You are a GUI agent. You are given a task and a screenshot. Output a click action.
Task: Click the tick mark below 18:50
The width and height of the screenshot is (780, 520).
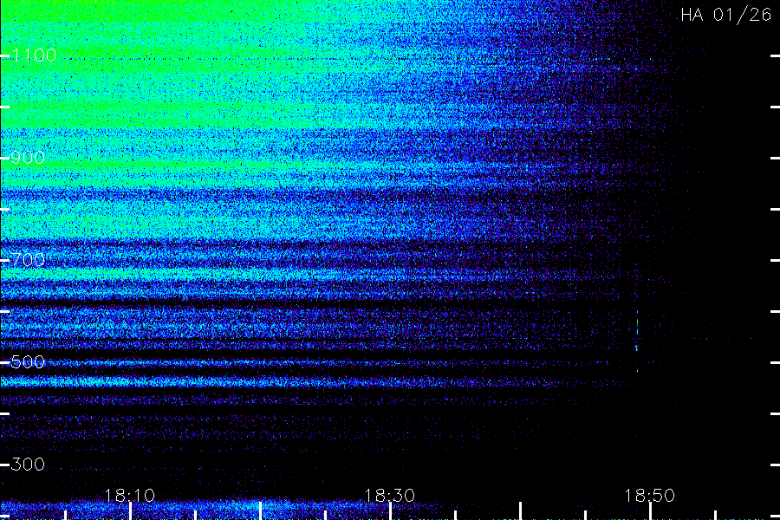[x=650, y=511]
